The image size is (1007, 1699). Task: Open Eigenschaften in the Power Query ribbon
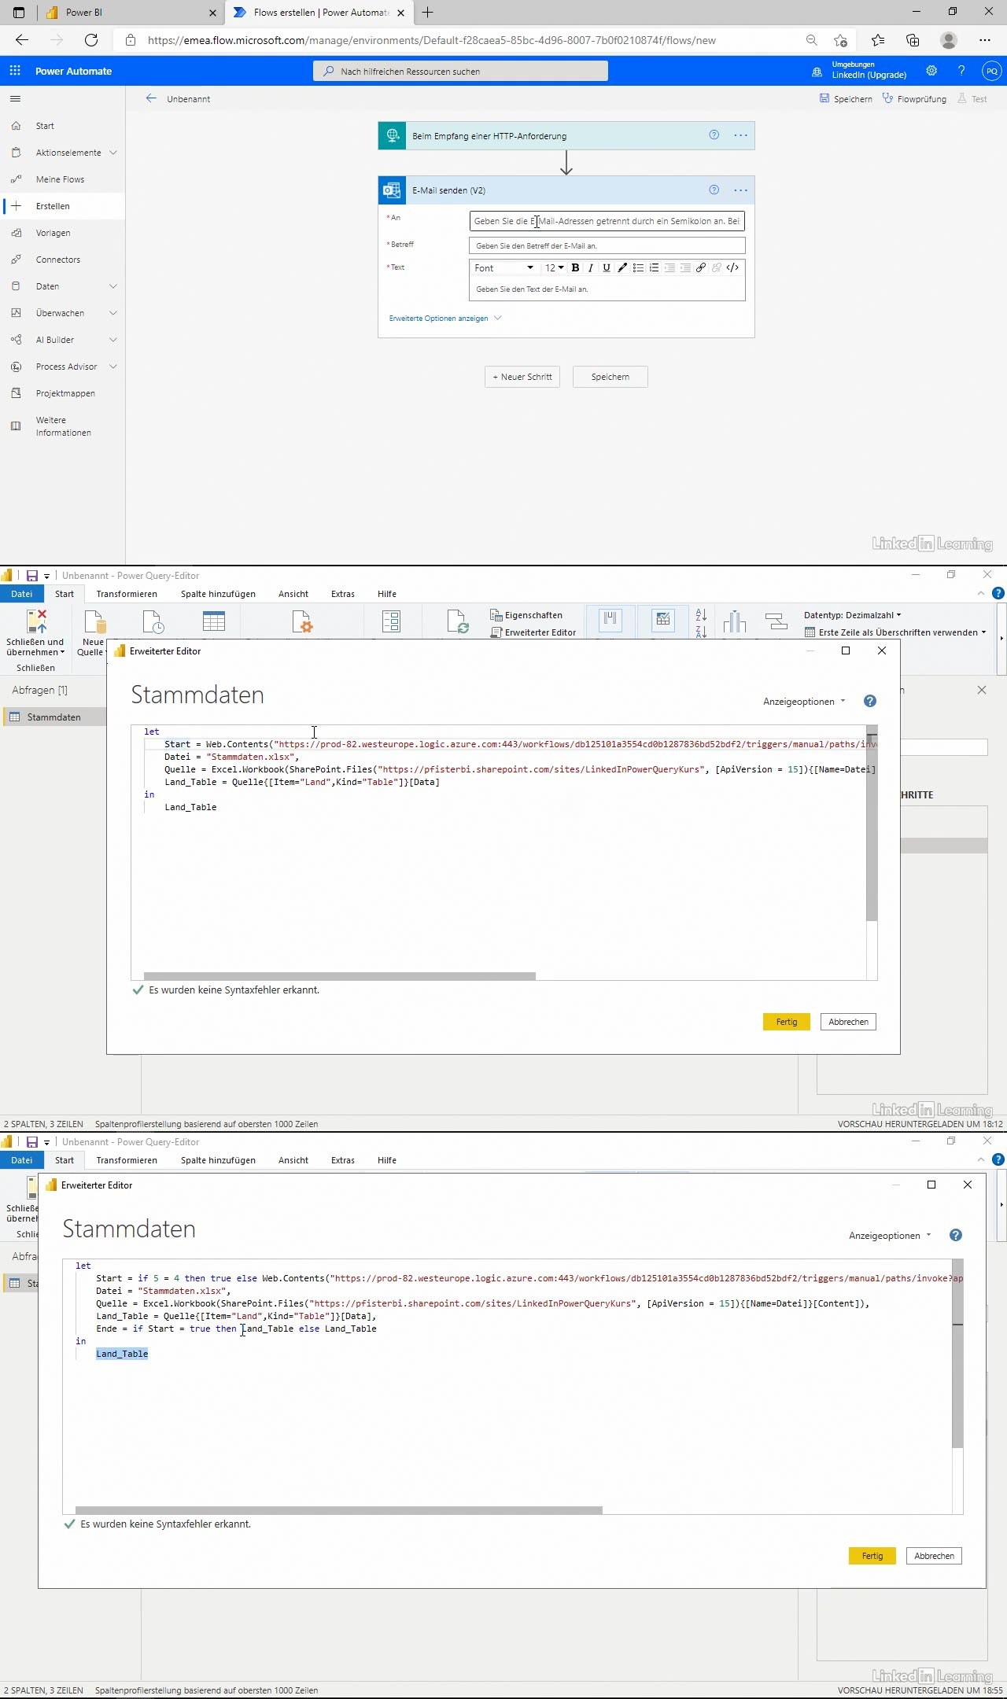pos(526,615)
